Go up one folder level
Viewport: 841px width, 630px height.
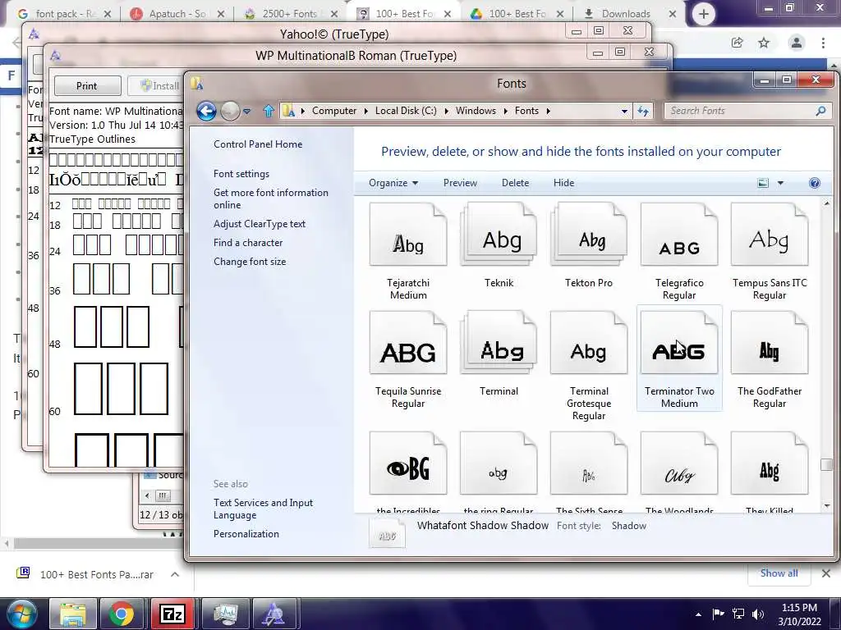click(269, 111)
